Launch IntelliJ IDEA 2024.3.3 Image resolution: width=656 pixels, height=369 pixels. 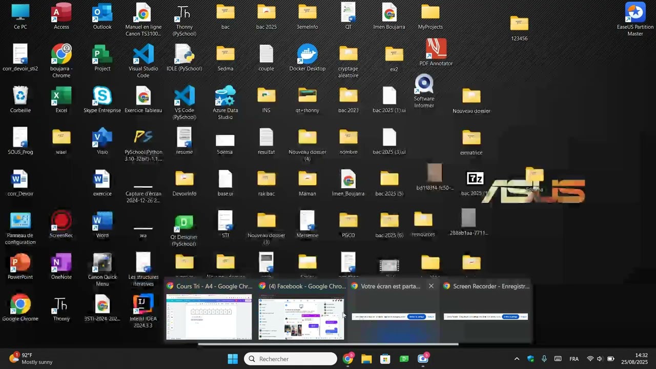pos(143,311)
